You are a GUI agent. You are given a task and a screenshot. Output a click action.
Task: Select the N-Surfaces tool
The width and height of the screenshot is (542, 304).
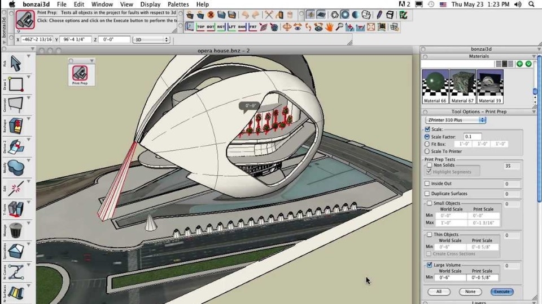(16, 293)
